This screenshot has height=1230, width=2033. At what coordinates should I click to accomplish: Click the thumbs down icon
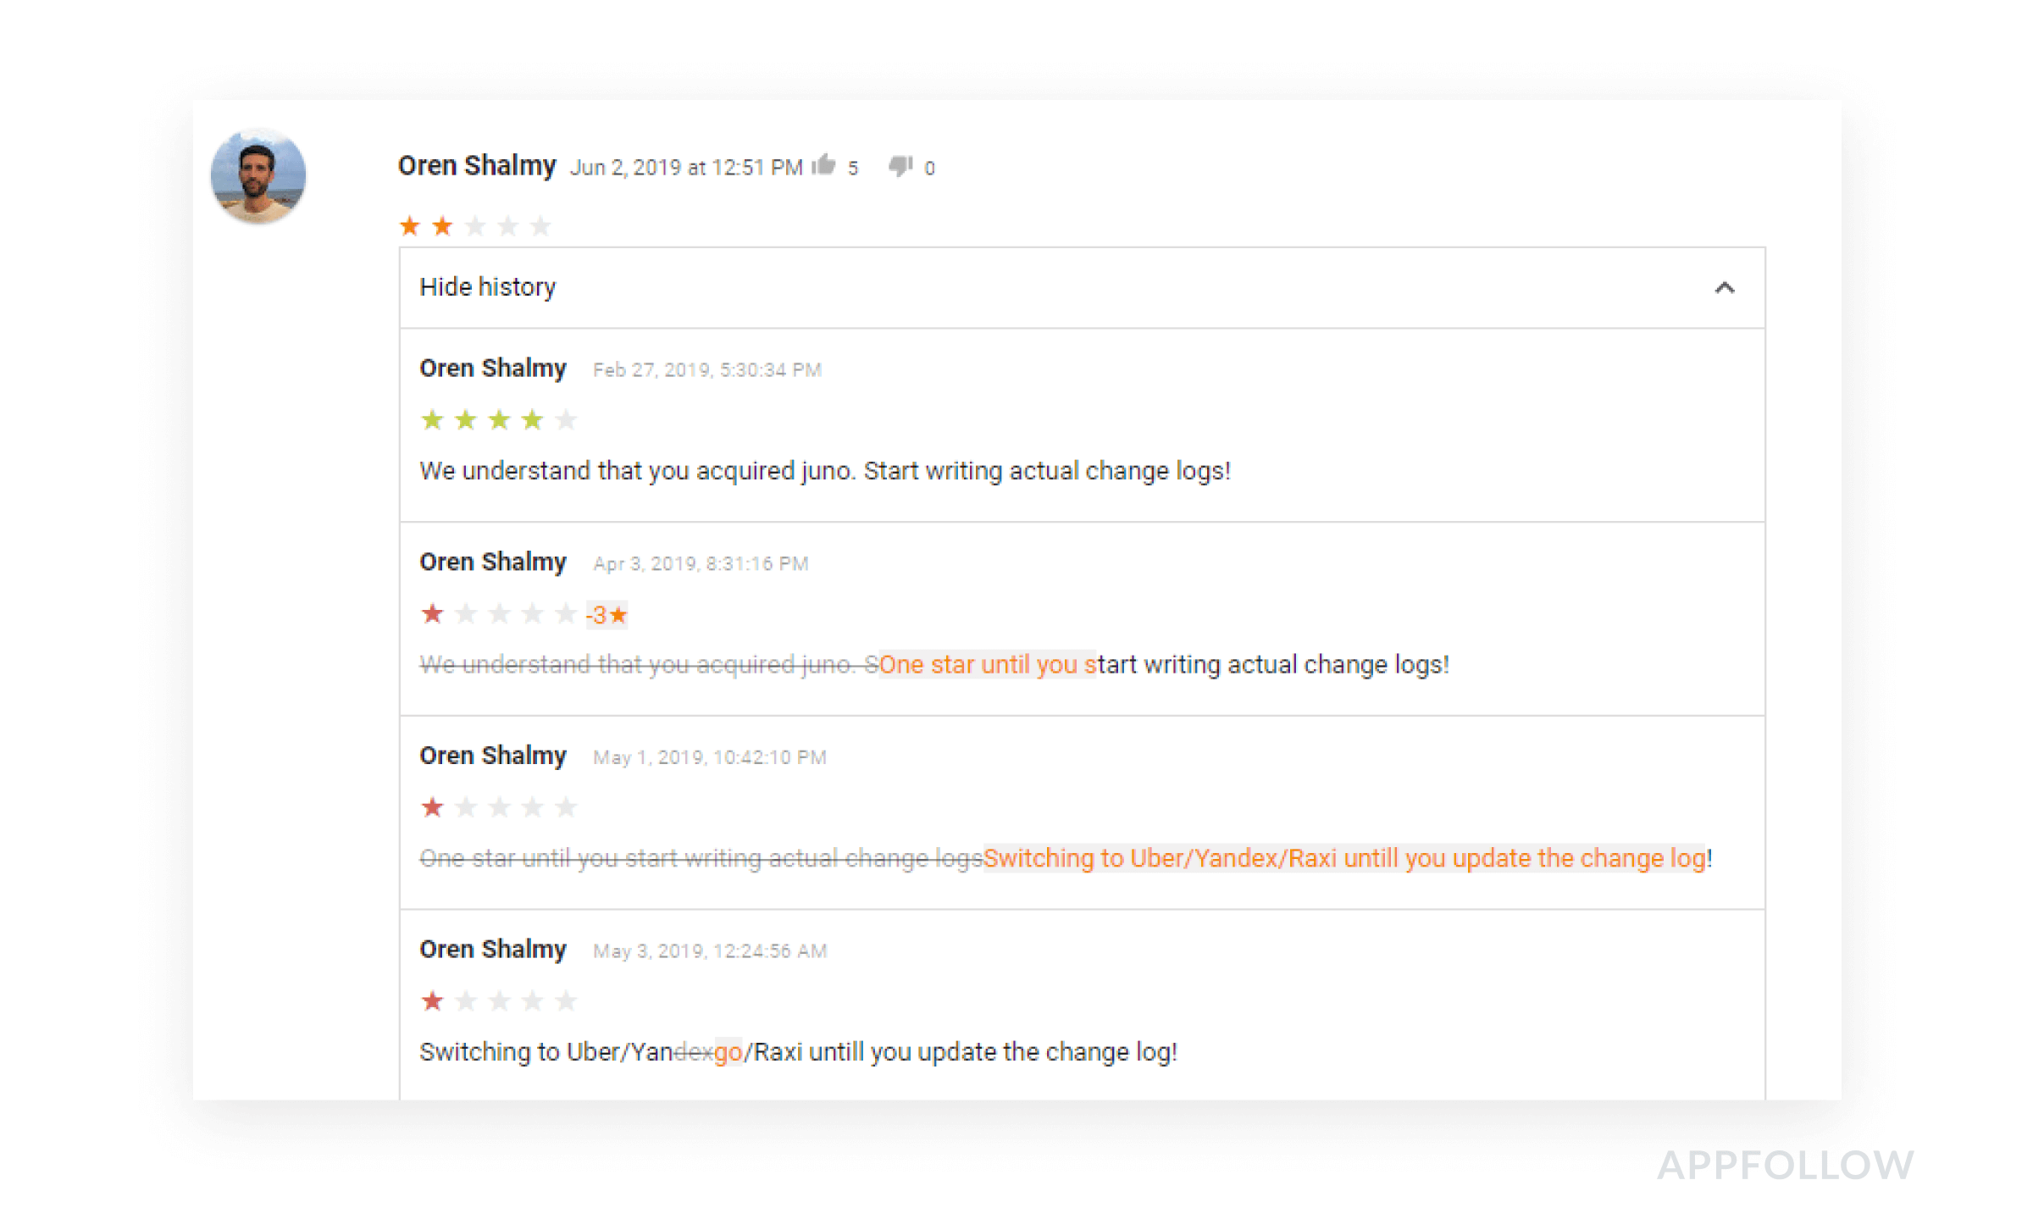(x=900, y=166)
